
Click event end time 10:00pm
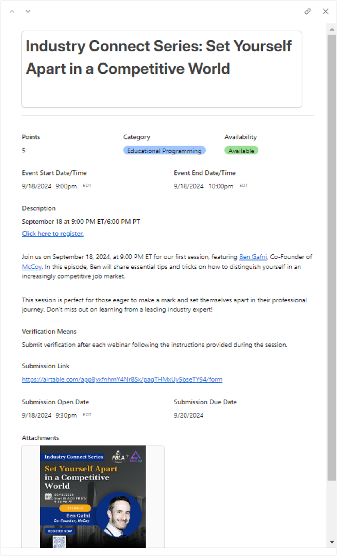pos(221,186)
